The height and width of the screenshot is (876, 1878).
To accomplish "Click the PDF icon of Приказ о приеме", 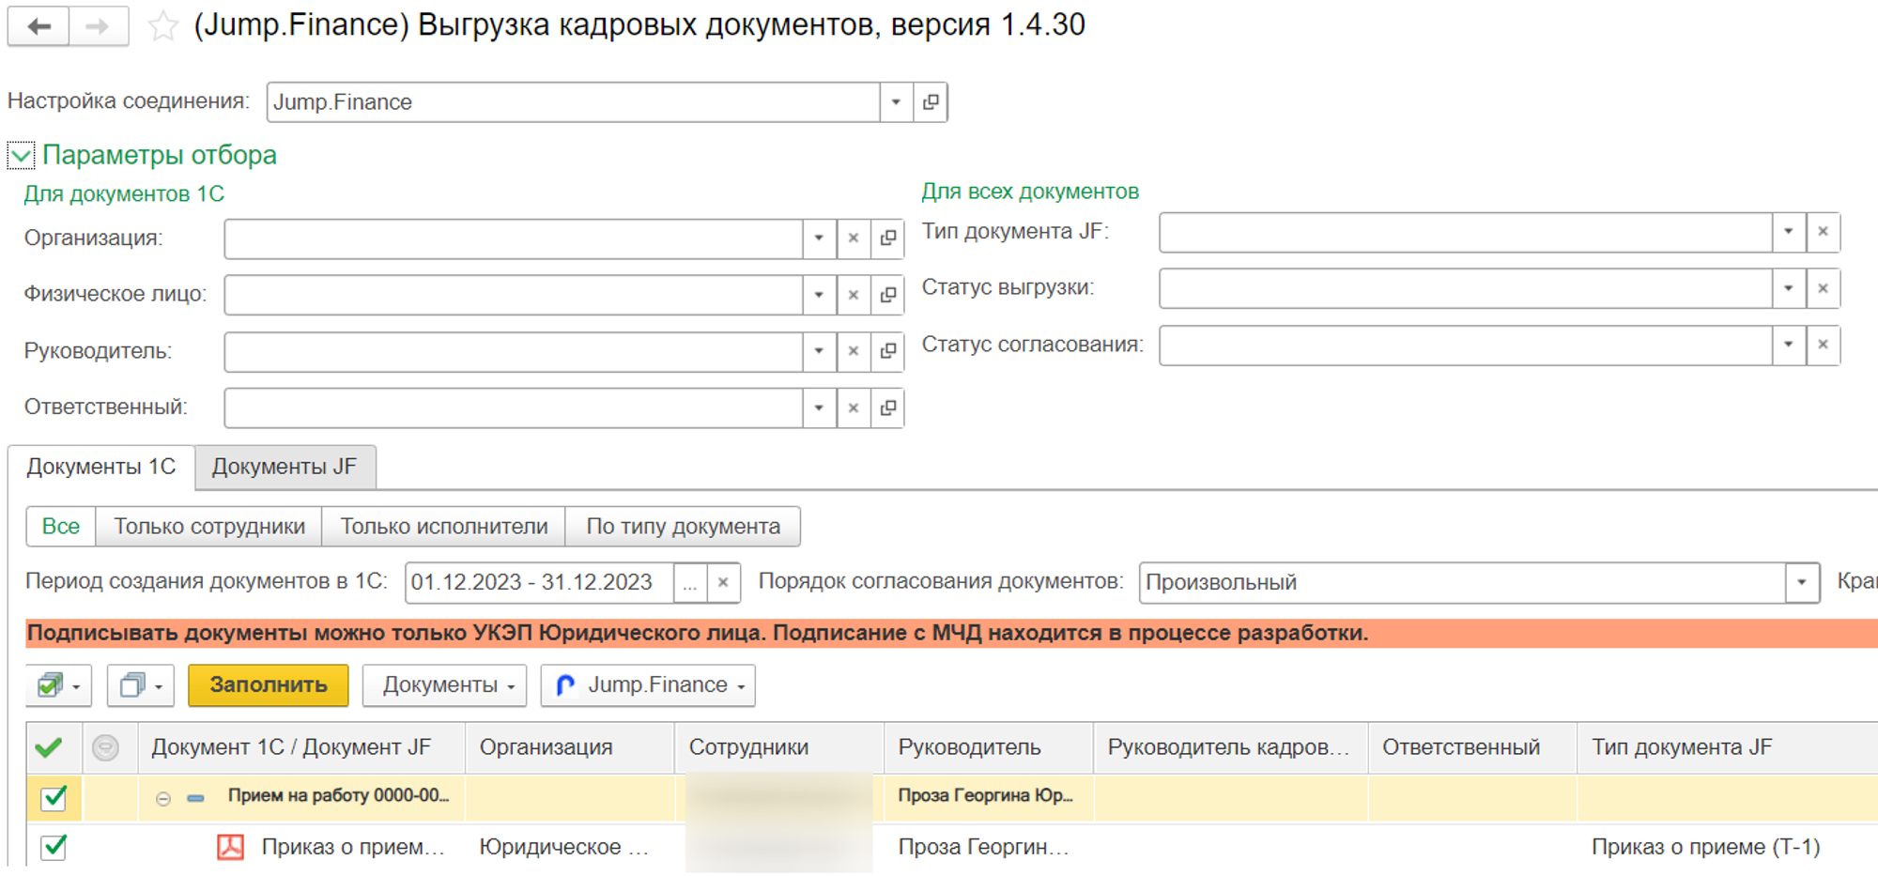I will (x=230, y=847).
